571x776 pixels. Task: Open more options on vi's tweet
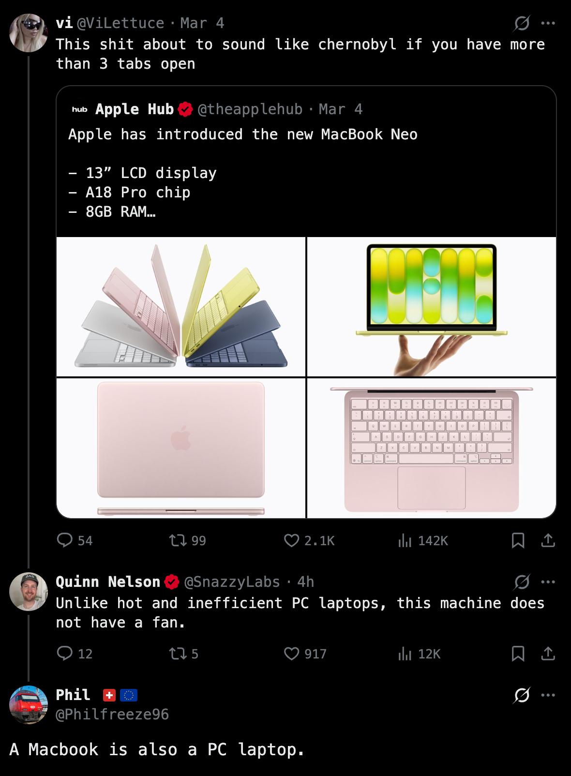coord(548,23)
